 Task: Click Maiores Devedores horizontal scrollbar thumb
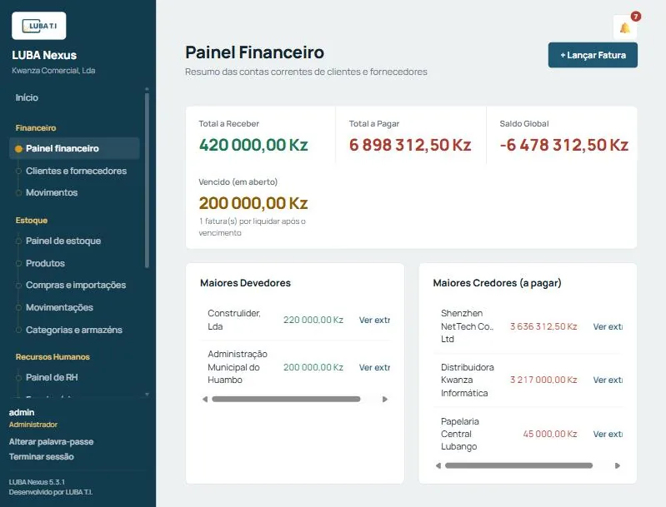click(286, 400)
